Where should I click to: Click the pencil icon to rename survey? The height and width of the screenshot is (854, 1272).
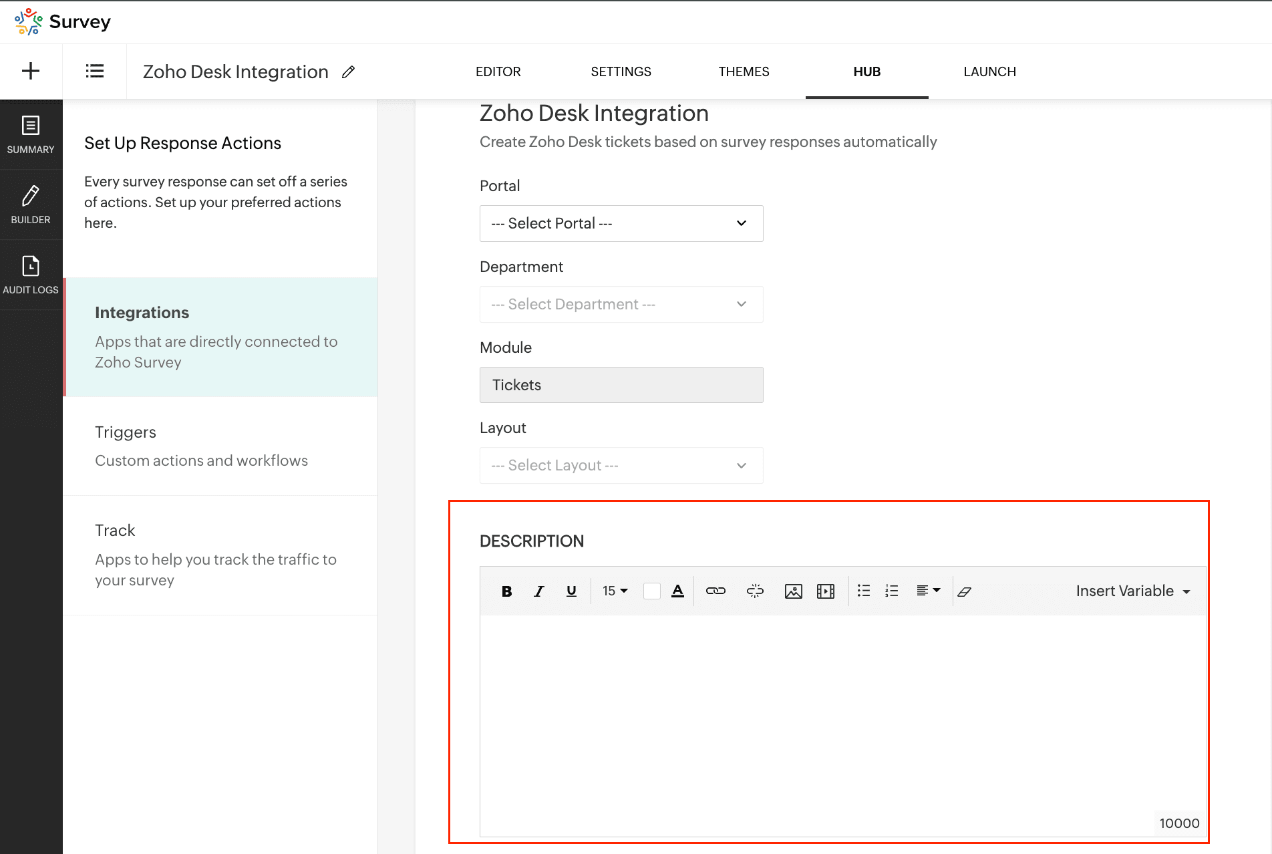point(348,72)
